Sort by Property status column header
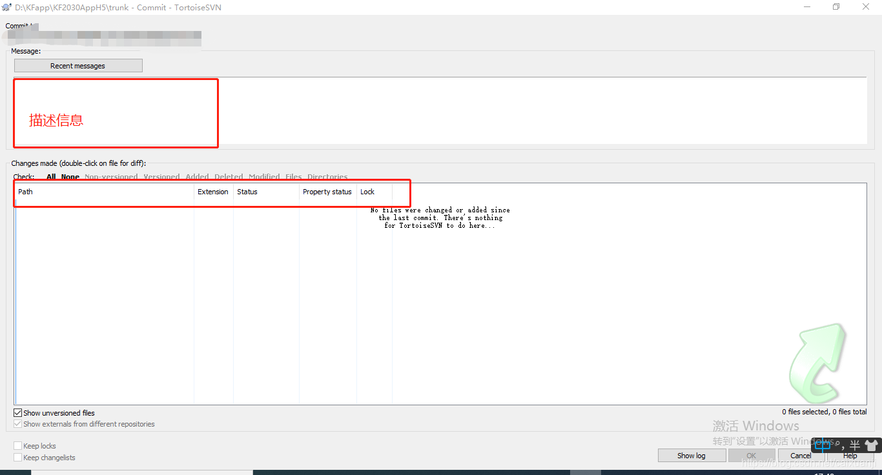The image size is (882, 475). click(328, 192)
